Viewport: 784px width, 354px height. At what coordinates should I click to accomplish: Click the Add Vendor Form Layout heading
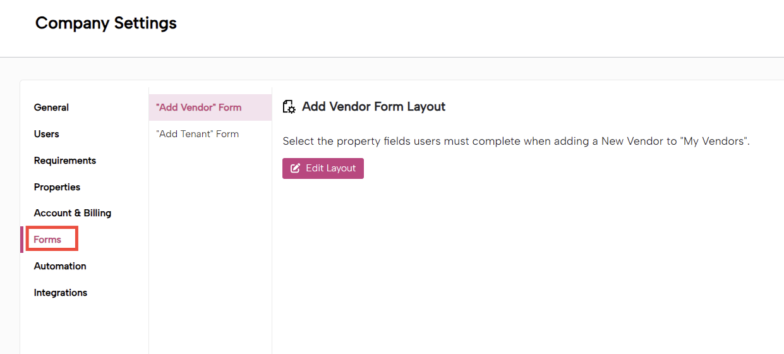click(x=374, y=107)
